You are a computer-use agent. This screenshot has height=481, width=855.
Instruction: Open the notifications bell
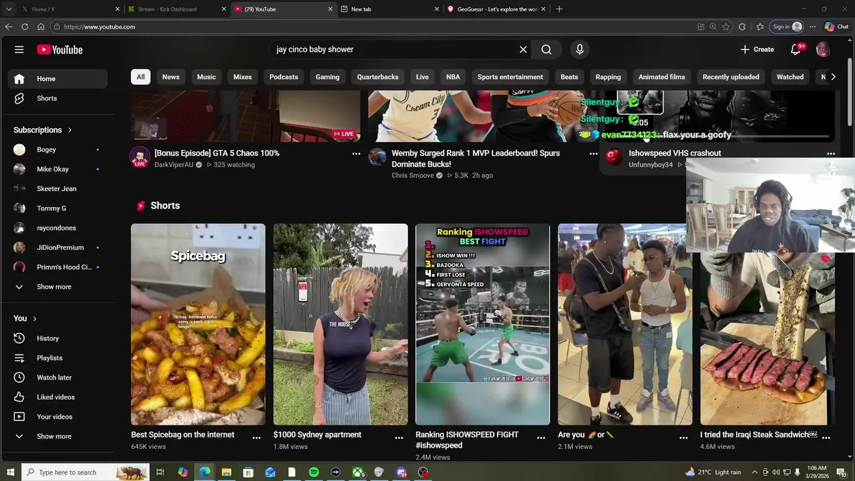tap(796, 49)
